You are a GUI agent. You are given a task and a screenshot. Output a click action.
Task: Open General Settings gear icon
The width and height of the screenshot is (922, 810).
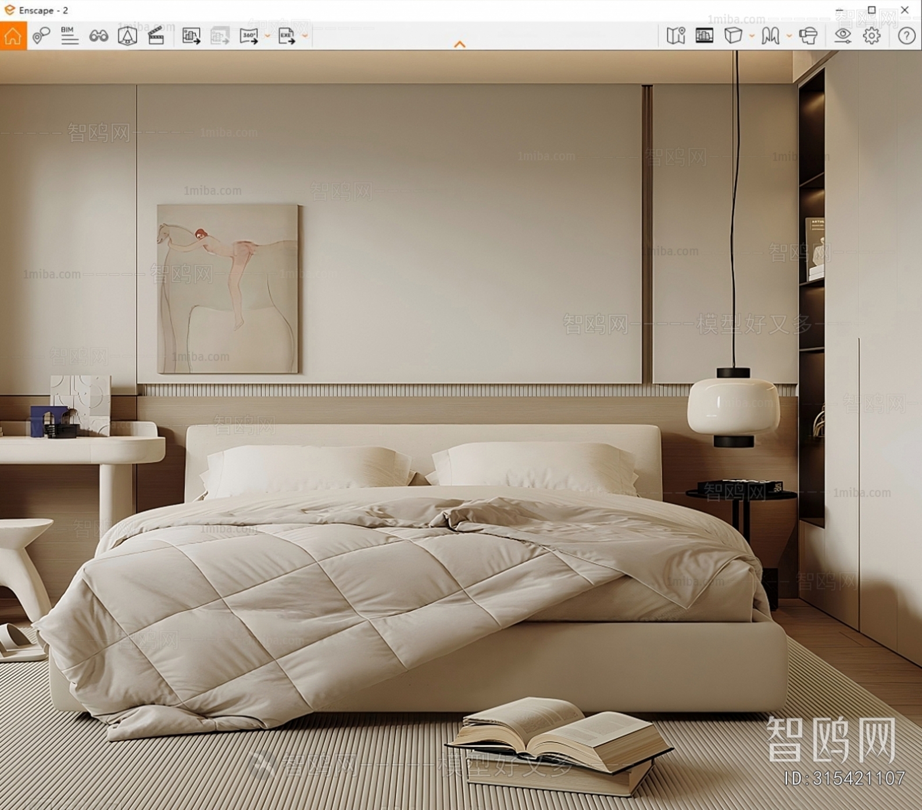[871, 35]
